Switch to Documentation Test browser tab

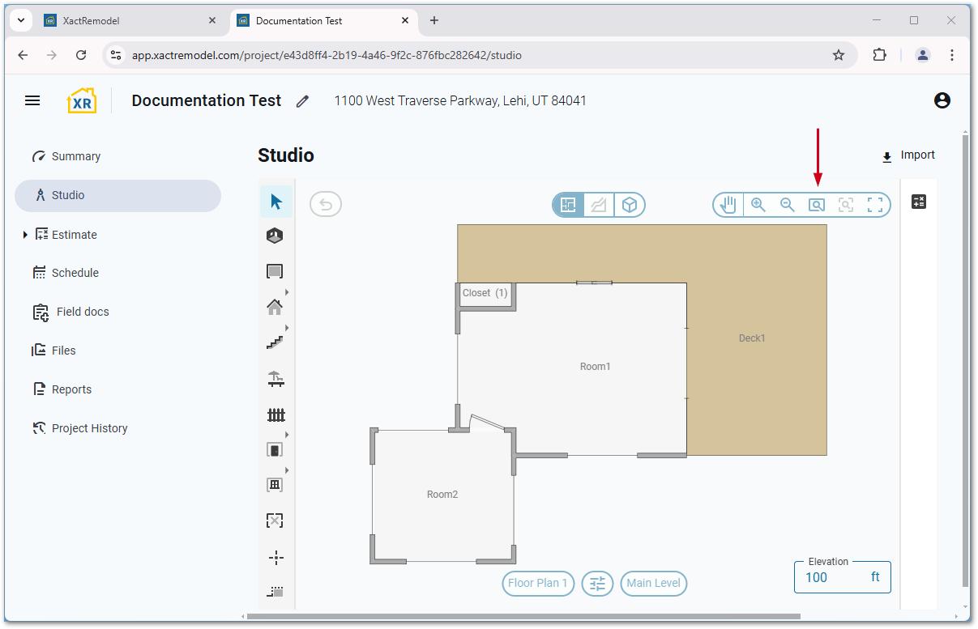[324, 21]
